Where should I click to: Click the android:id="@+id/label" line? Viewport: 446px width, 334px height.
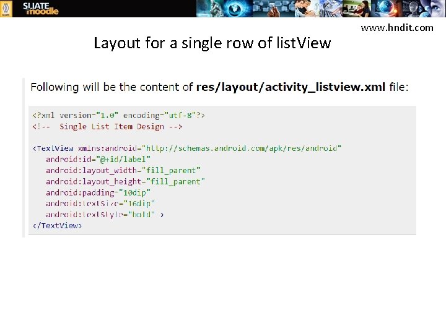98,160
